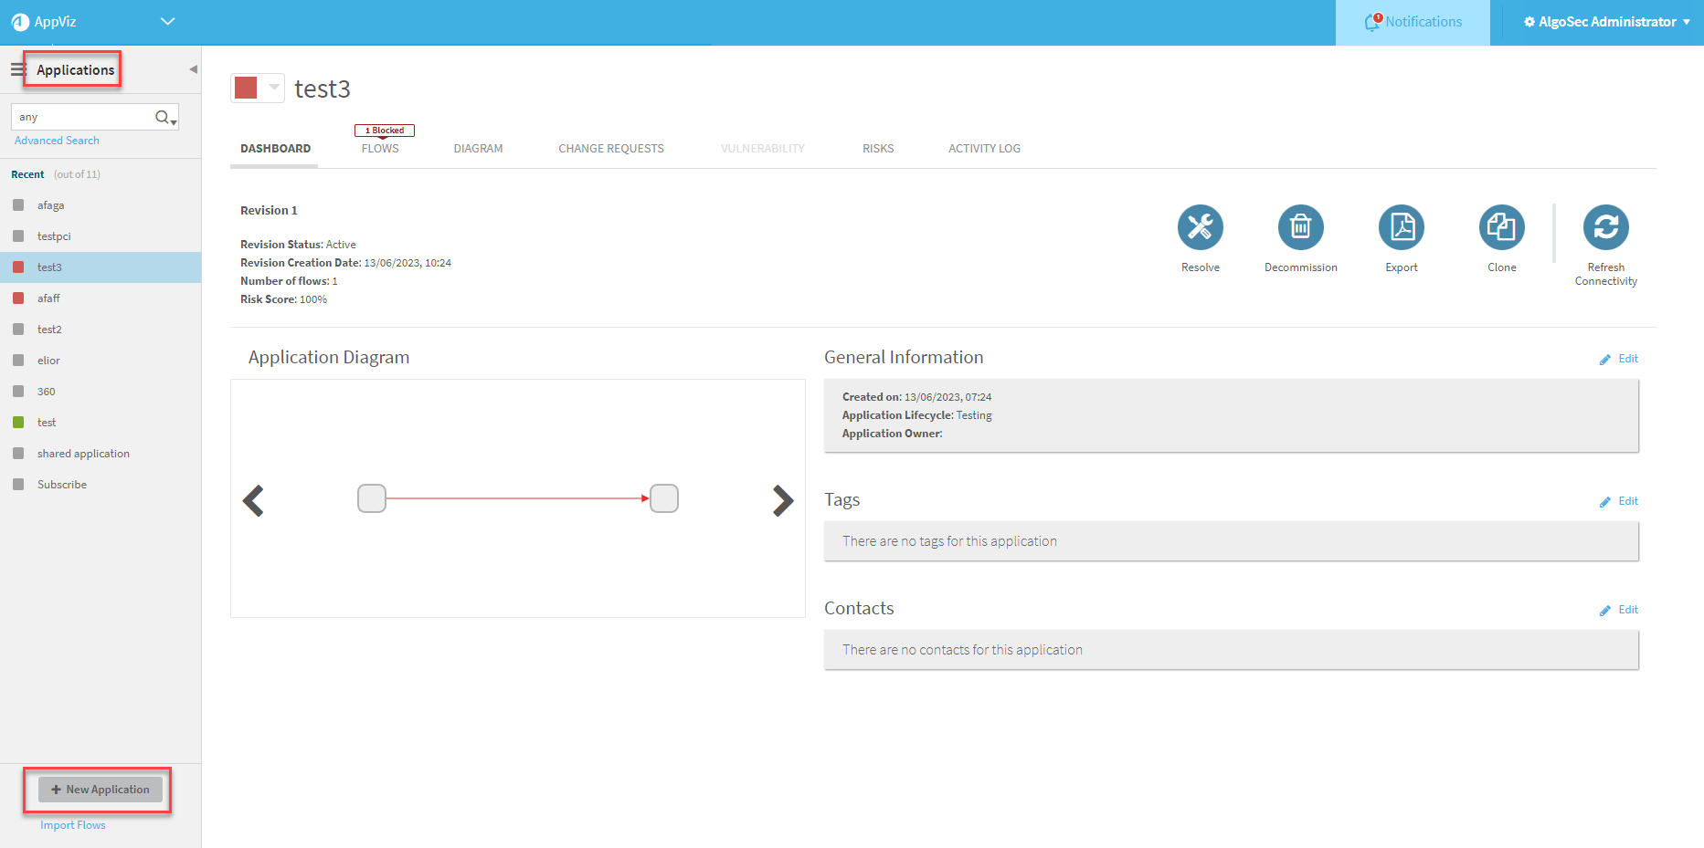This screenshot has width=1704, height=848.
Task: Switch to the Flows tab
Action: 380,149
